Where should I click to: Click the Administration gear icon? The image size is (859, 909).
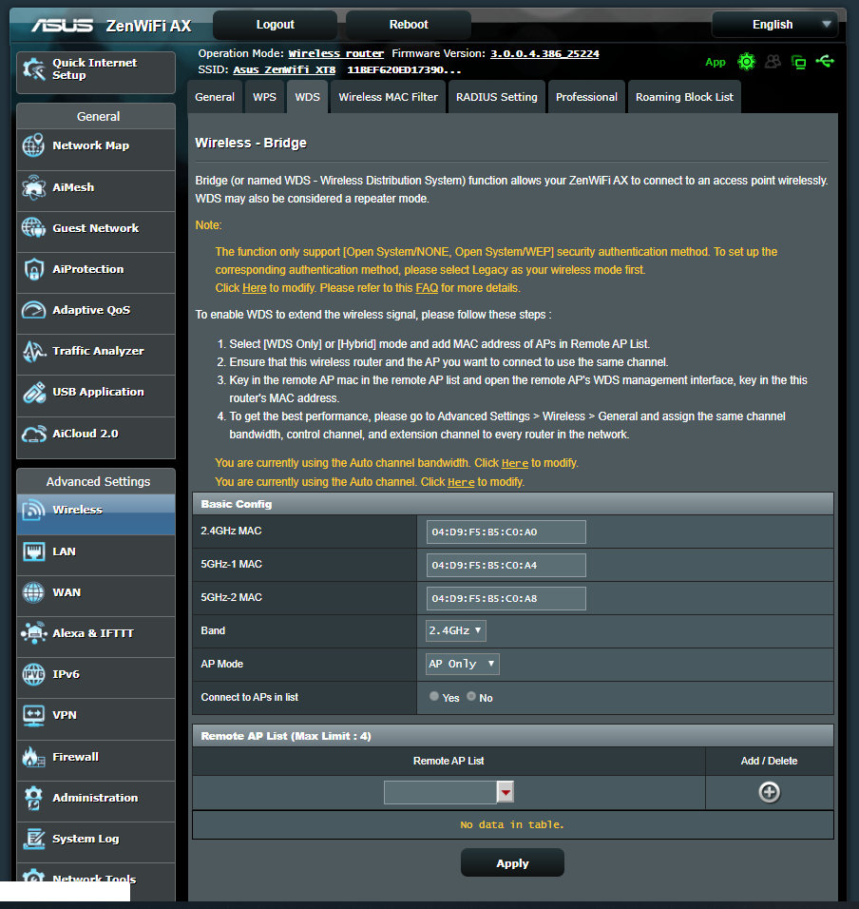(33, 798)
